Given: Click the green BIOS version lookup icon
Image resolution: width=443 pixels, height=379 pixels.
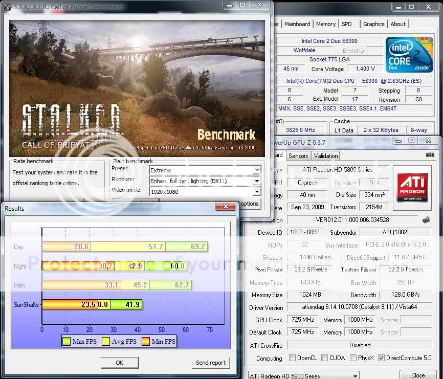Looking at the screenshot, I should [x=427, y=219].
